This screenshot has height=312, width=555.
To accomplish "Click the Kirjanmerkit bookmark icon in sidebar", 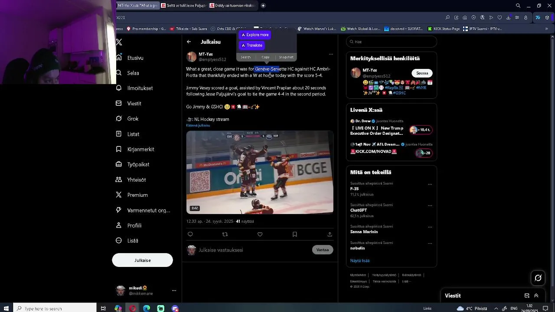I will 119,149.
